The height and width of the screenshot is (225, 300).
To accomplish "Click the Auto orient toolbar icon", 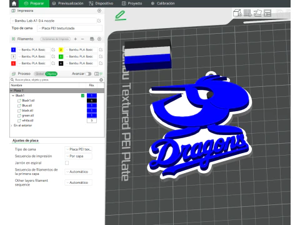I will tap(257, 13).
